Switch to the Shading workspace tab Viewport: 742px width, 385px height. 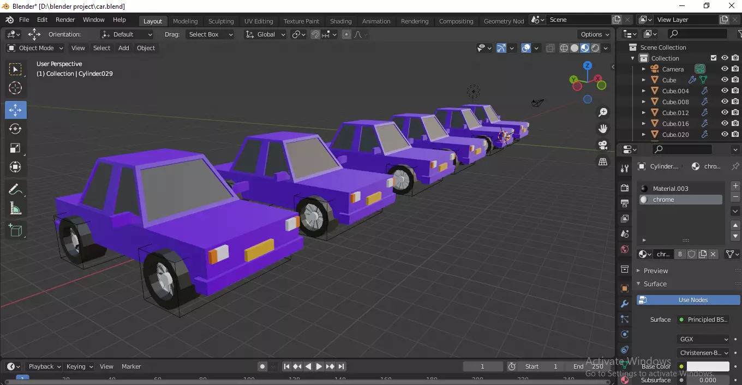point(341,21)
